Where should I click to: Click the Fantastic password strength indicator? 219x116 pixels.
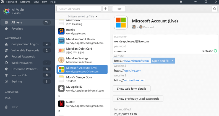[x=209, y=51]
